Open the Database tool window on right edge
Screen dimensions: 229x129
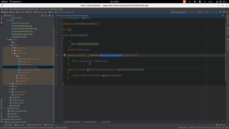[x=228, y=31]
